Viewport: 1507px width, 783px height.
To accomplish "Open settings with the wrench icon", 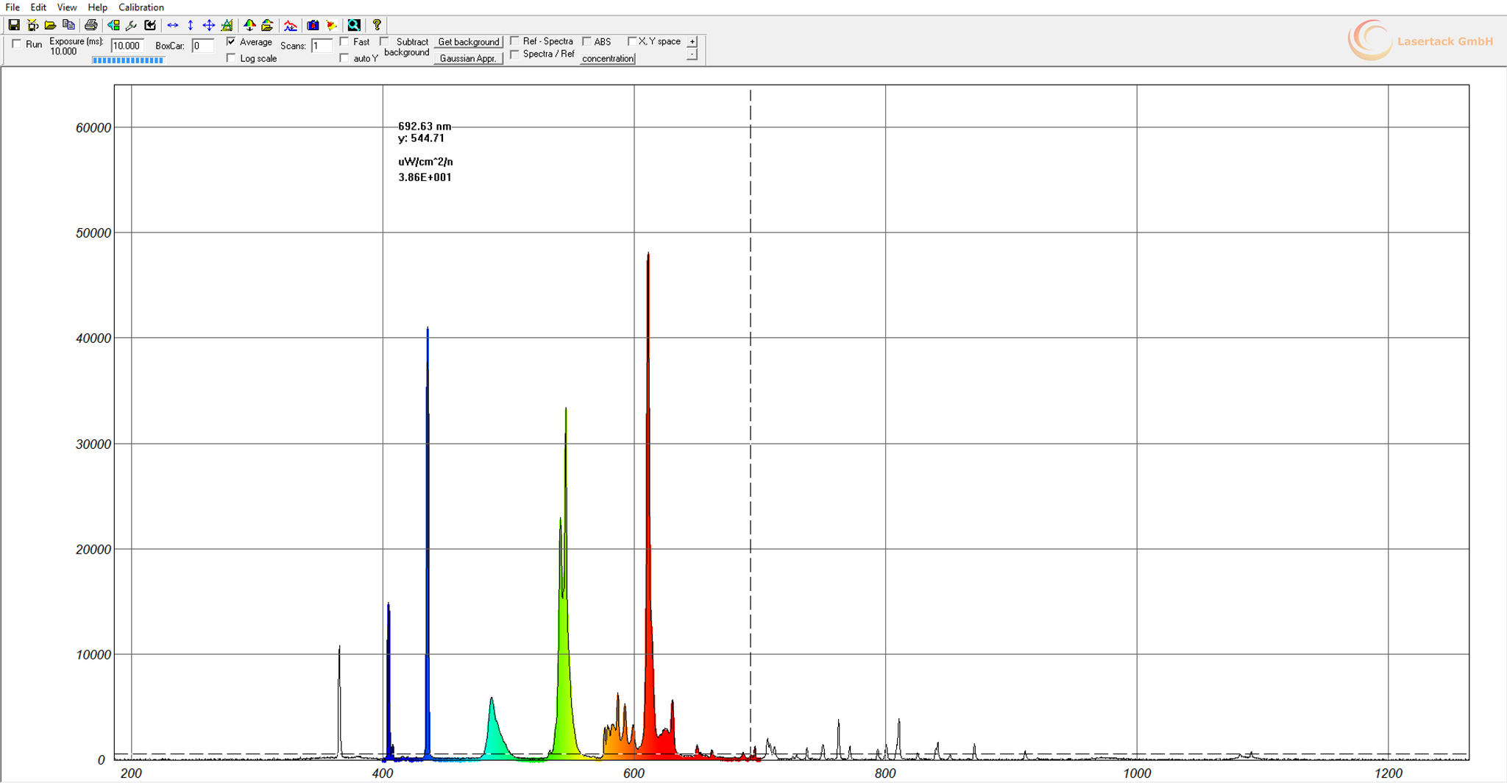I will click(x=132, y=25).
